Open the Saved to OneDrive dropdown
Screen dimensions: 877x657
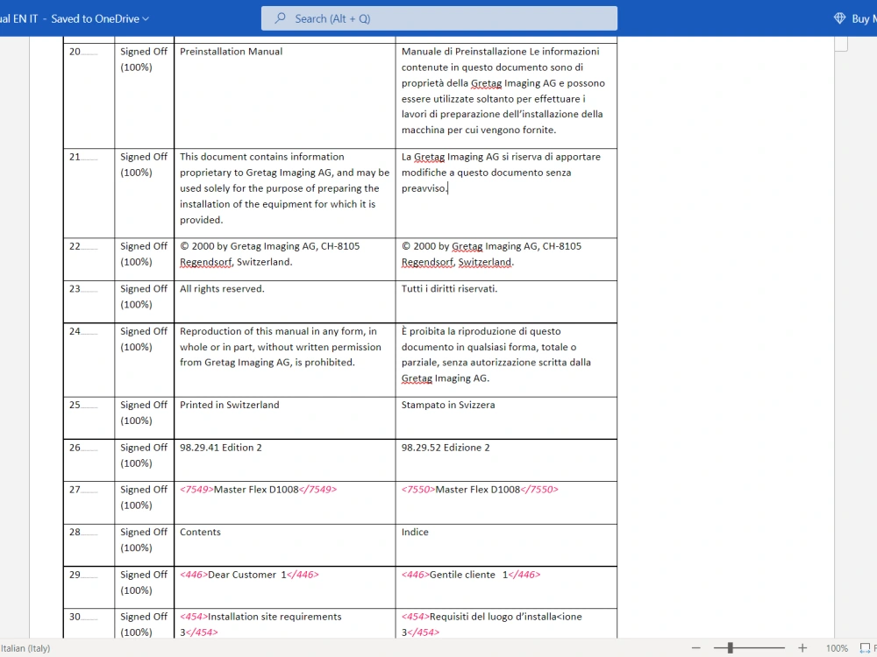pyautogui.click(x=100, y=18)
